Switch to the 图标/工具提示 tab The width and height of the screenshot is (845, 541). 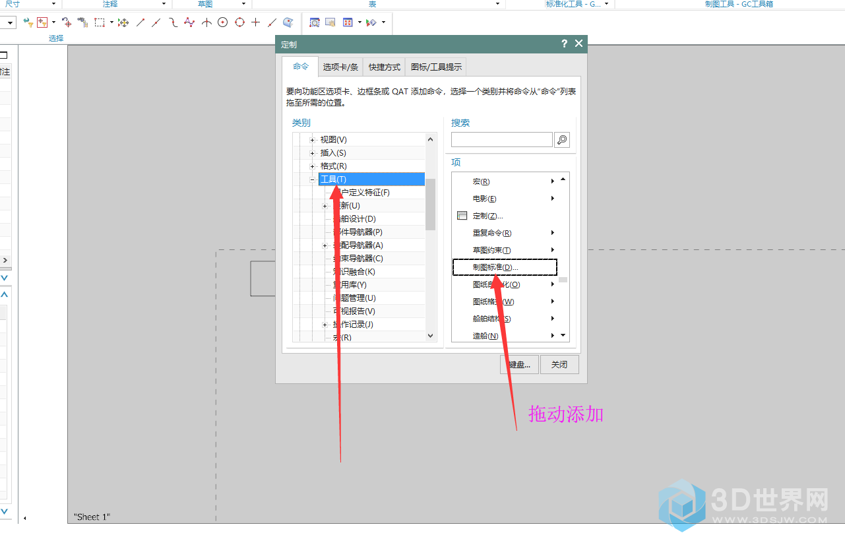(436, 67)
